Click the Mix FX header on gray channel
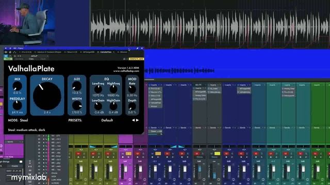Image resolution: width=330 pixels, height=185 pixels. [198, 85]
